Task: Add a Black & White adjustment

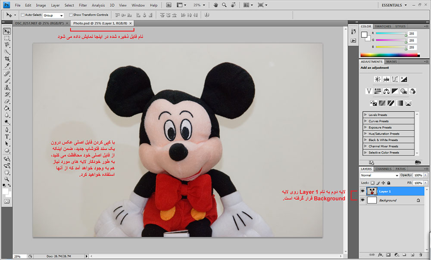Action: (395, 91)
